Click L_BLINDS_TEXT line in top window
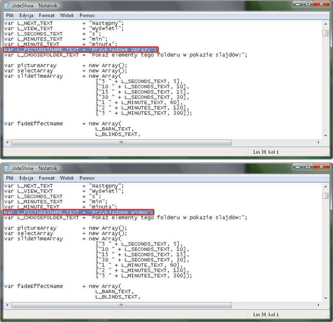This screenshot has width=333, height=322. 118,134
